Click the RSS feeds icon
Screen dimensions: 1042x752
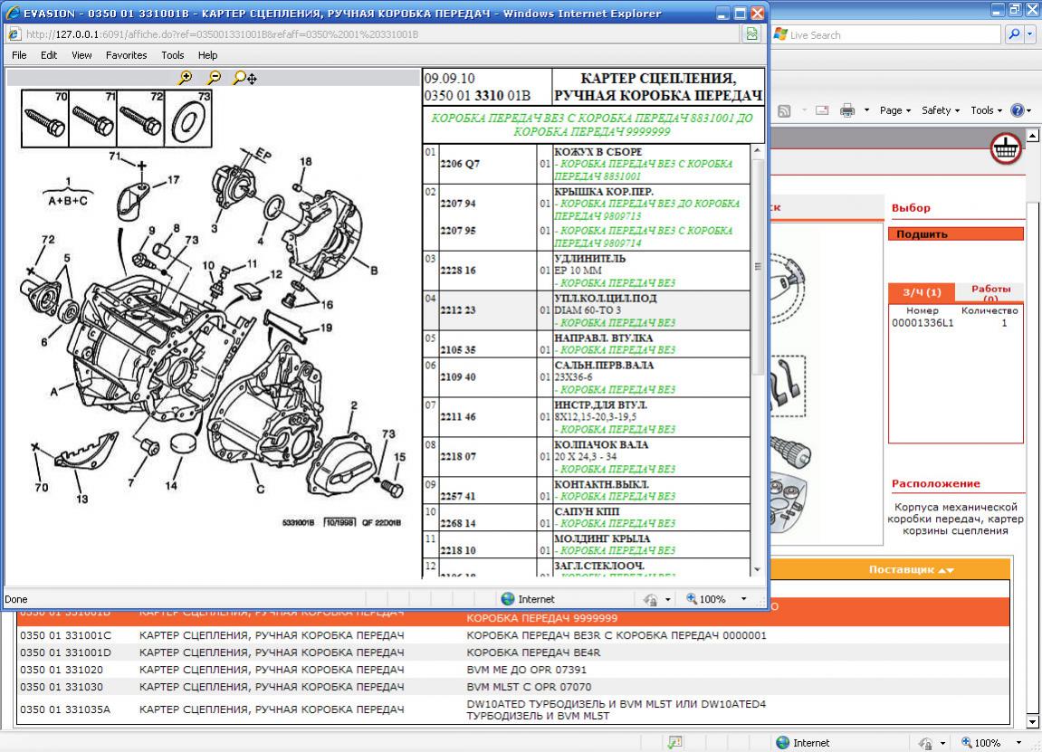coord(784,110)
